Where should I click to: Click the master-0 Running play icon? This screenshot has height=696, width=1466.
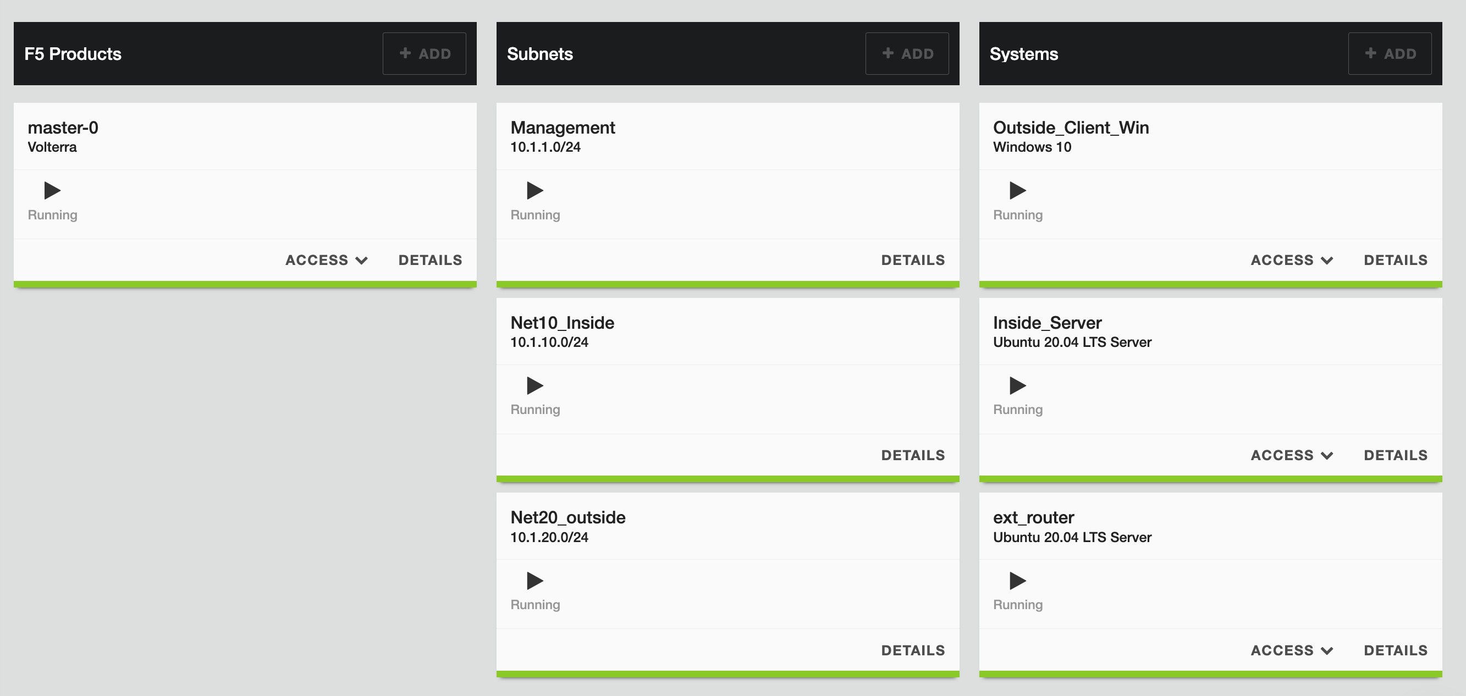point(52,190)
